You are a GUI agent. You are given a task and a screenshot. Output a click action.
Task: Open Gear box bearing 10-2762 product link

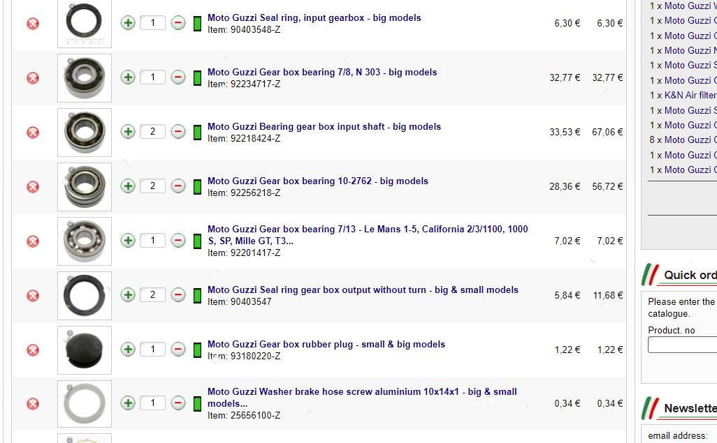tap(318, 181)
